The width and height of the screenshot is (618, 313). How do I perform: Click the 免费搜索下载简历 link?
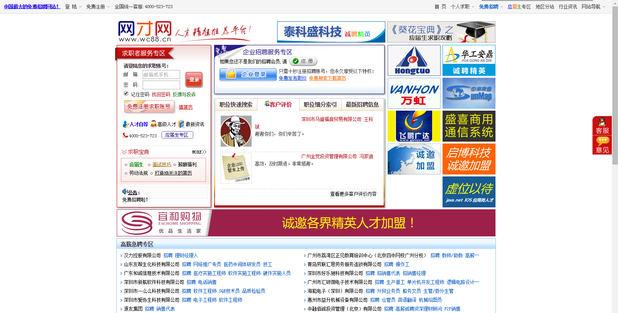click(327, 78)
